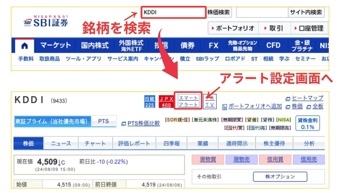
Task: Focus the site search input box
Action: pos(262,12)
